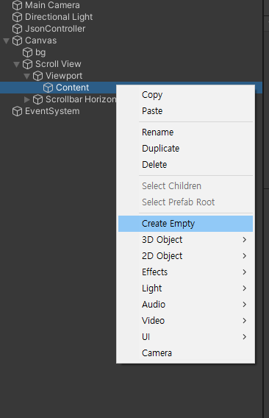Viewport: 269px width, 418px height.
Task: Collapse the Viewport node
Action: 26,77
